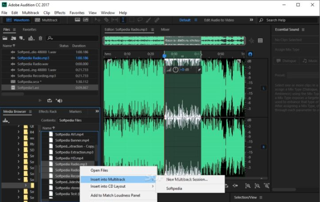Select the Marquee Selection tool
This screenshot has width=320, height=202.
point(132,20)
